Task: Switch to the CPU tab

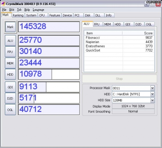Action: point(43,15)
